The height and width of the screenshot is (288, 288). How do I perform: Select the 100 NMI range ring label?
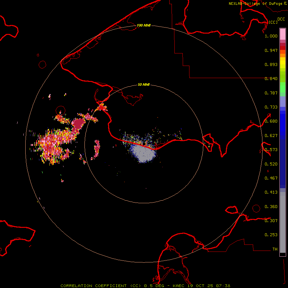pyautogui.click(x=144, y=25)
